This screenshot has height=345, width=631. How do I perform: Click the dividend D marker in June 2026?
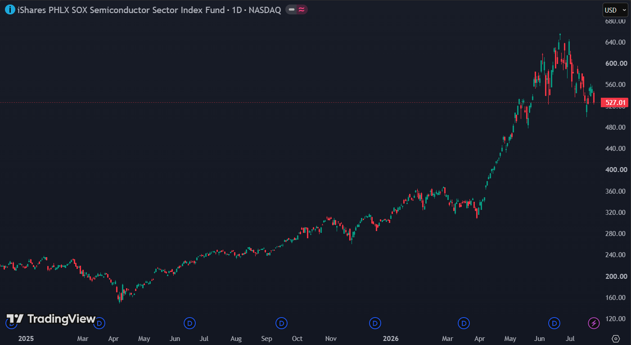(x=554, y=323)
